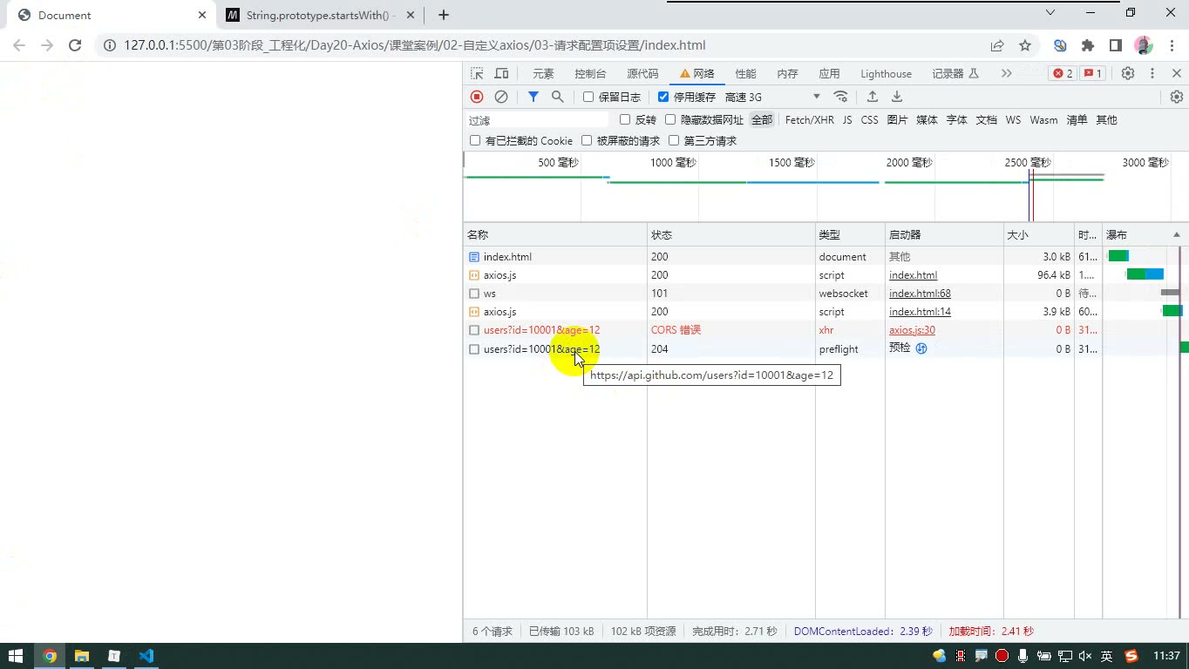The height and width of the screenshot is (669, 1189).
Task: Expand more DevTools tabs chevron
Action: [x=1007, y=73]
